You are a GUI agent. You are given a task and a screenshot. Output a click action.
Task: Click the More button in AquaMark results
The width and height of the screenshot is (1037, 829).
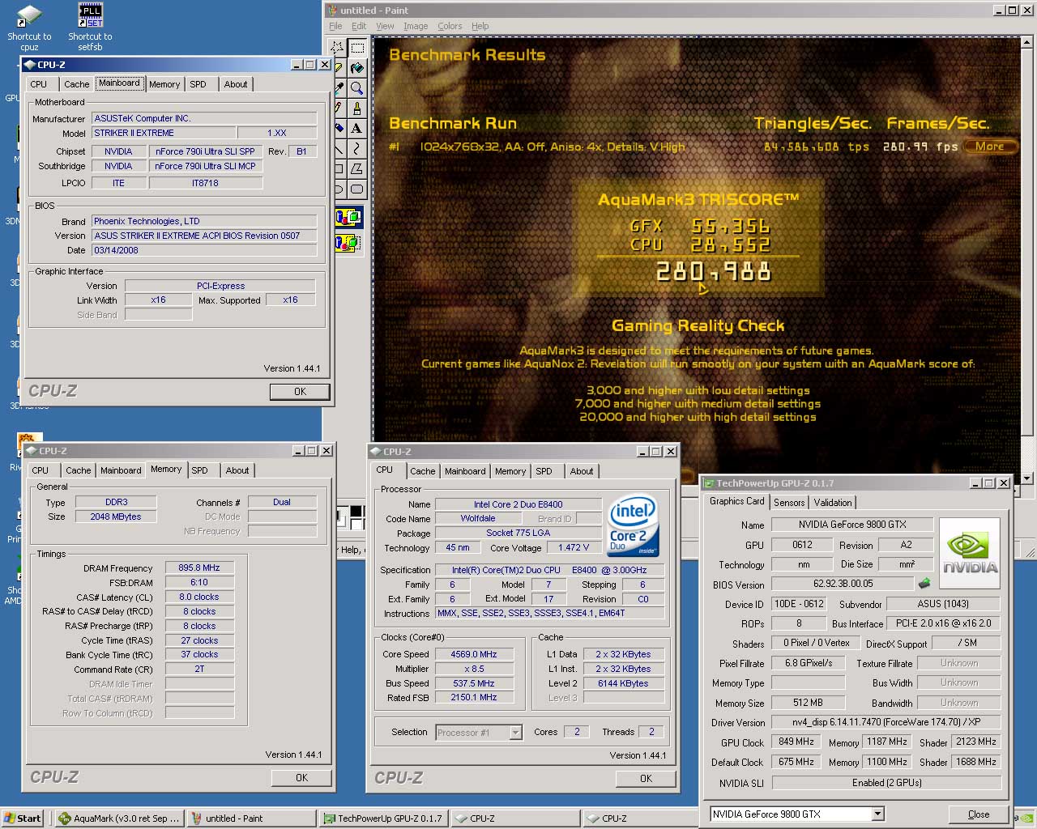[989, 147]
